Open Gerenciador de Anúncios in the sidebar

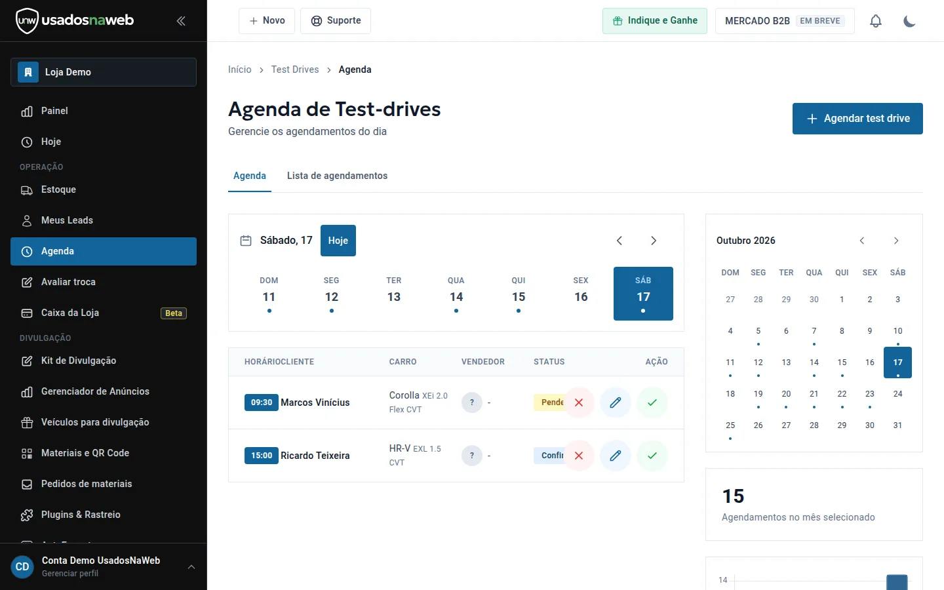[x=104, y=391]
